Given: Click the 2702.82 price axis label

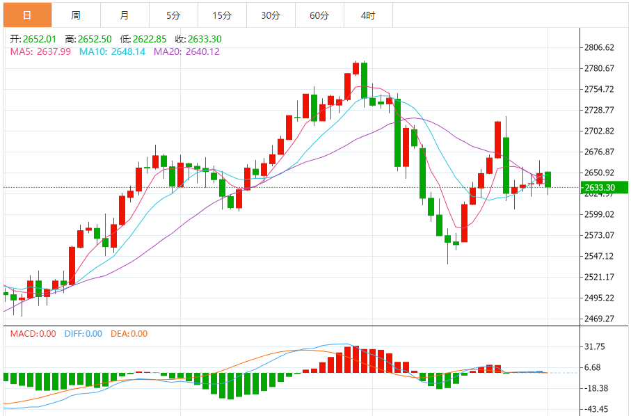Looking at the screenshot, I should click(x=599, y=131).
